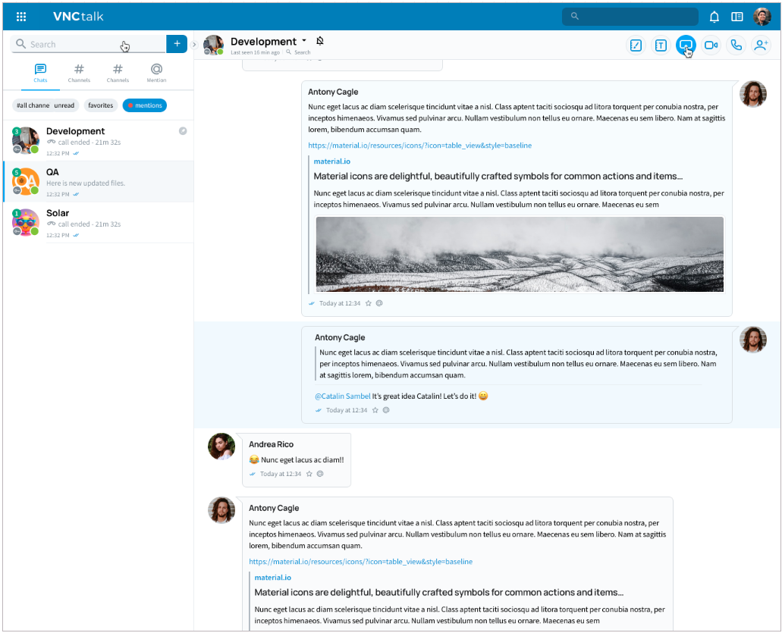The image size is (782, 633).
Task: Open the side panel layout icon in top bar
Action: [736, 17]
